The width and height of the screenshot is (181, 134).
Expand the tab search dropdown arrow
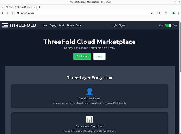click(x=2, y=7)
